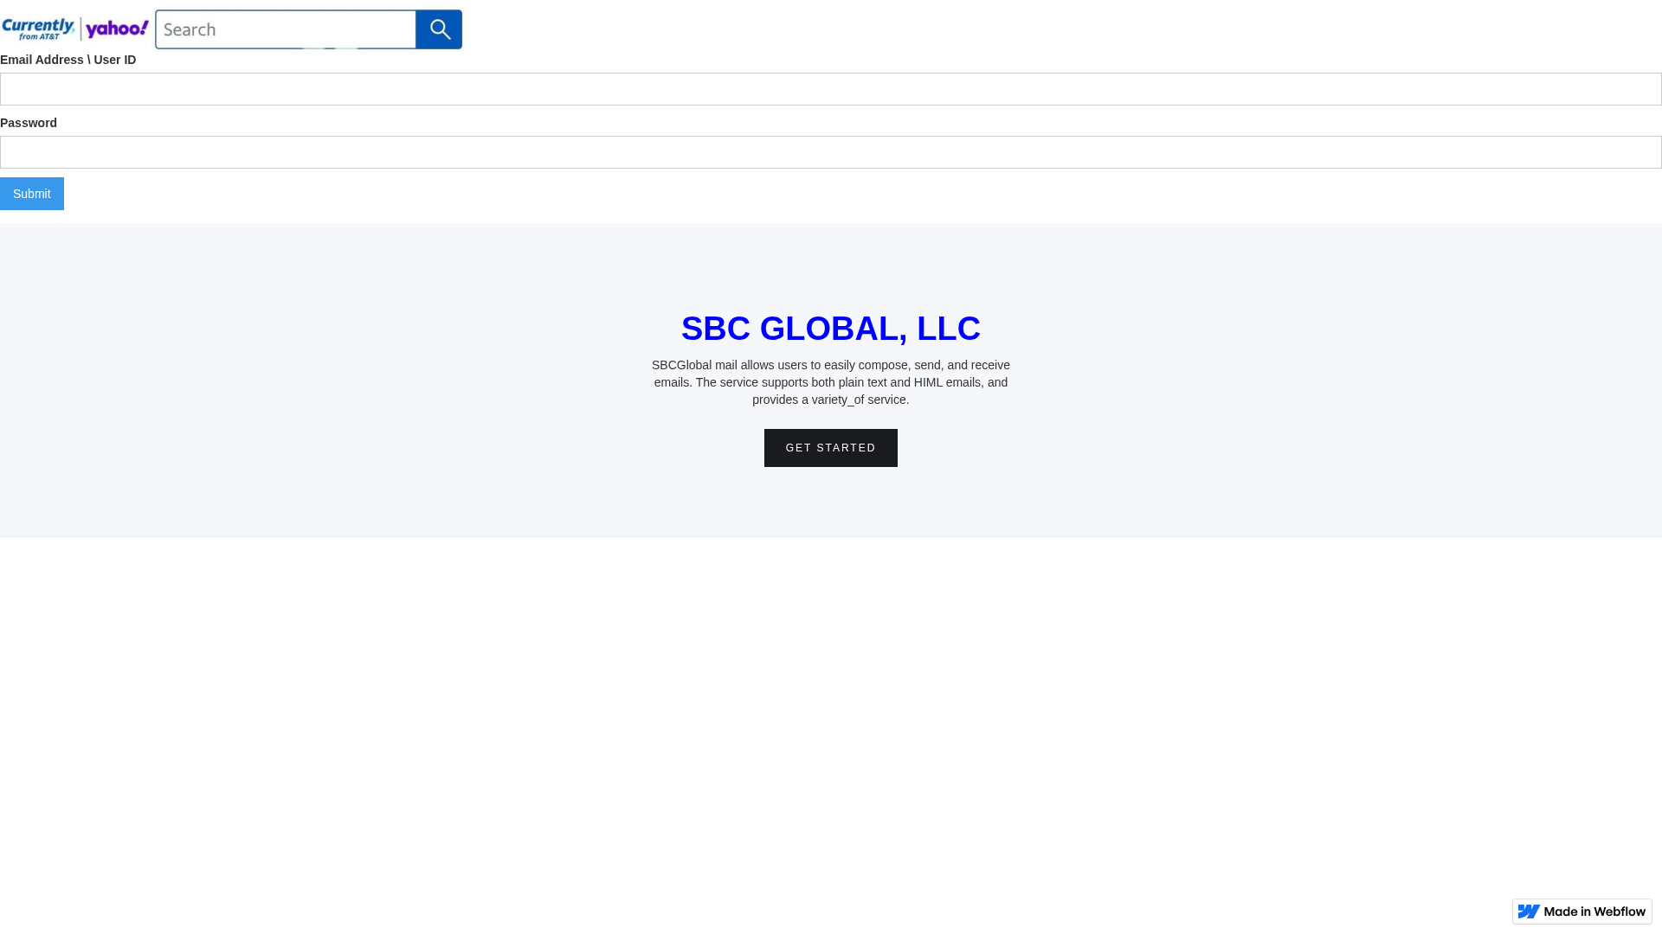Submit the login form

[32, 194]
